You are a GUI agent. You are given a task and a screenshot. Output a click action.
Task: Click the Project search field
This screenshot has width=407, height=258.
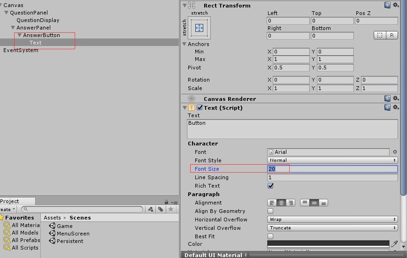click(82, 209)
